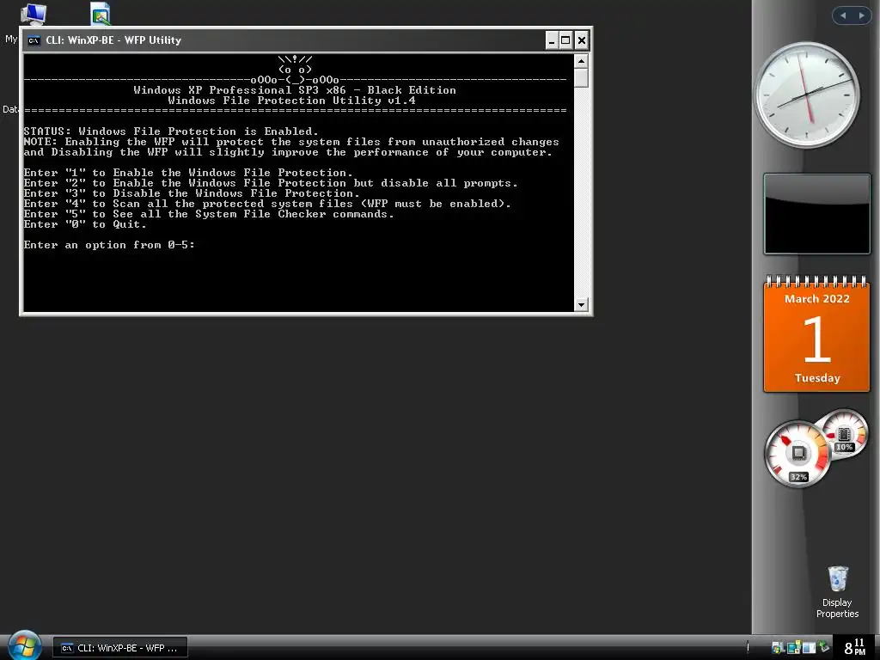880x660 pixels.
Task: Click the 'Enter "0" to Quit' line
Action: pyautogui.click(x=85, y=224)
